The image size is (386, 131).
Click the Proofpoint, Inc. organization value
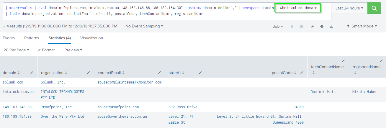coord(57,107)
